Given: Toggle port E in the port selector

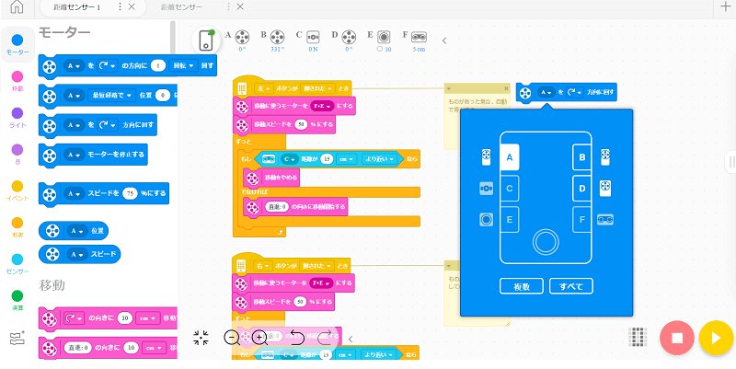Looking at the screenshot, I should 510,219.
